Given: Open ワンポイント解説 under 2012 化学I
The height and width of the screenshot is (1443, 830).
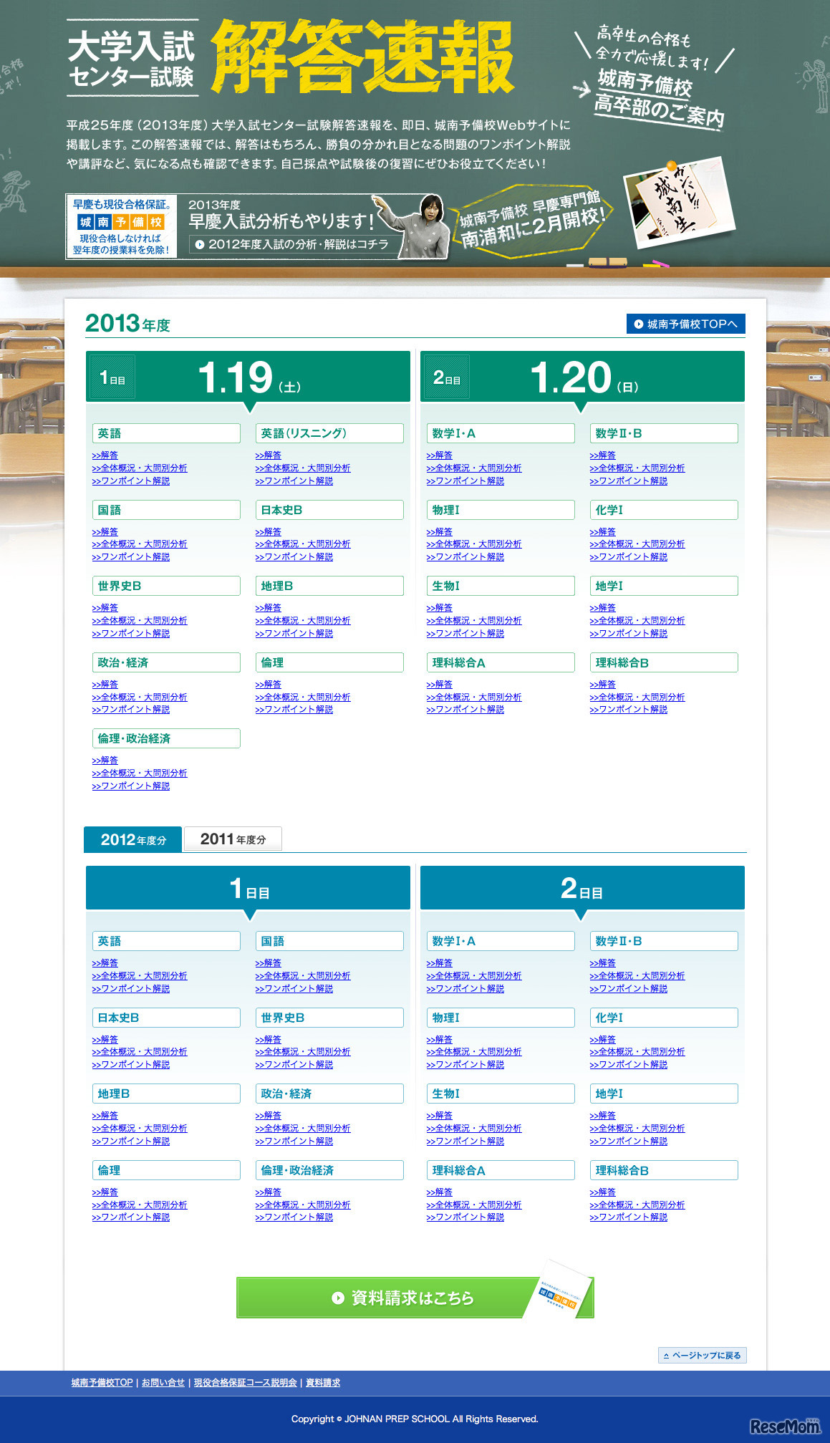Looking at the screenshot, I should coord(628,1064).
